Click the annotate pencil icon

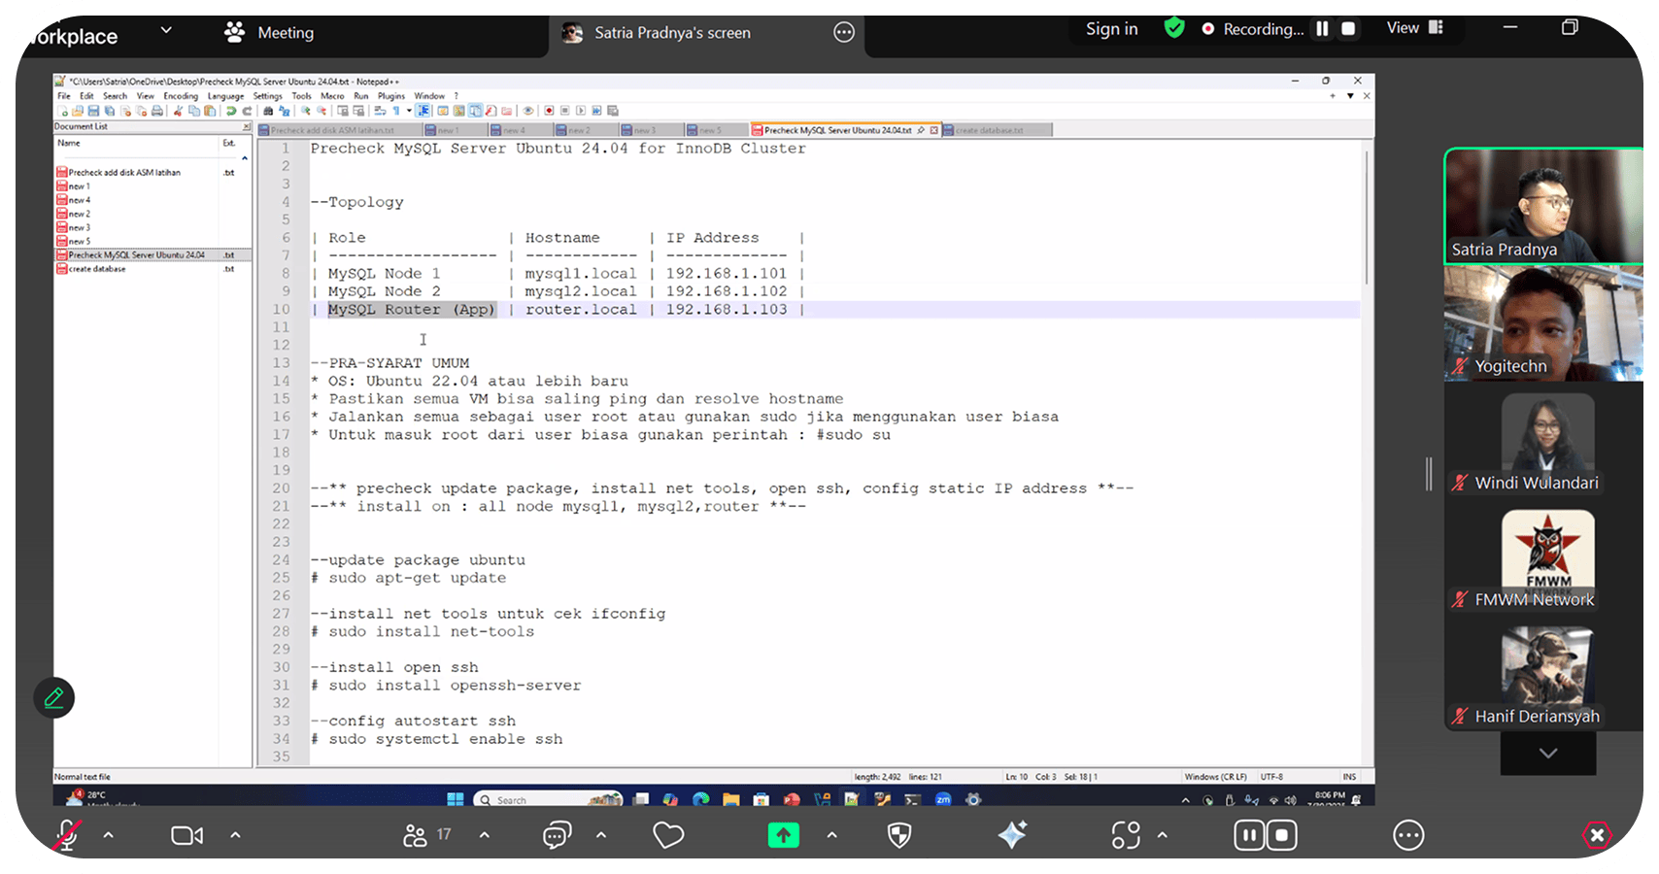coord(54,697)
